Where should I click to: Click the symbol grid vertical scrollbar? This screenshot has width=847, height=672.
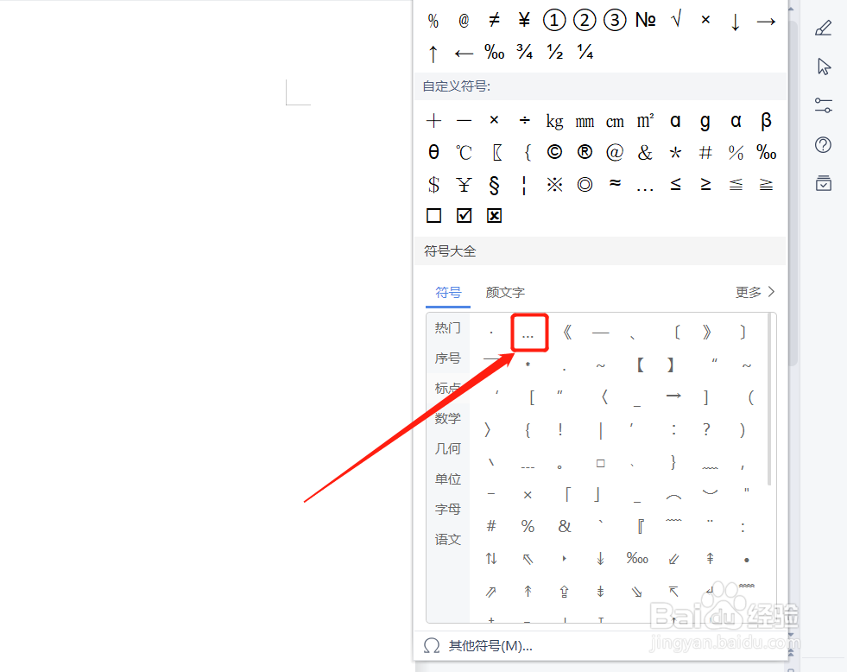pyautogui.click(x=769, y=401)
